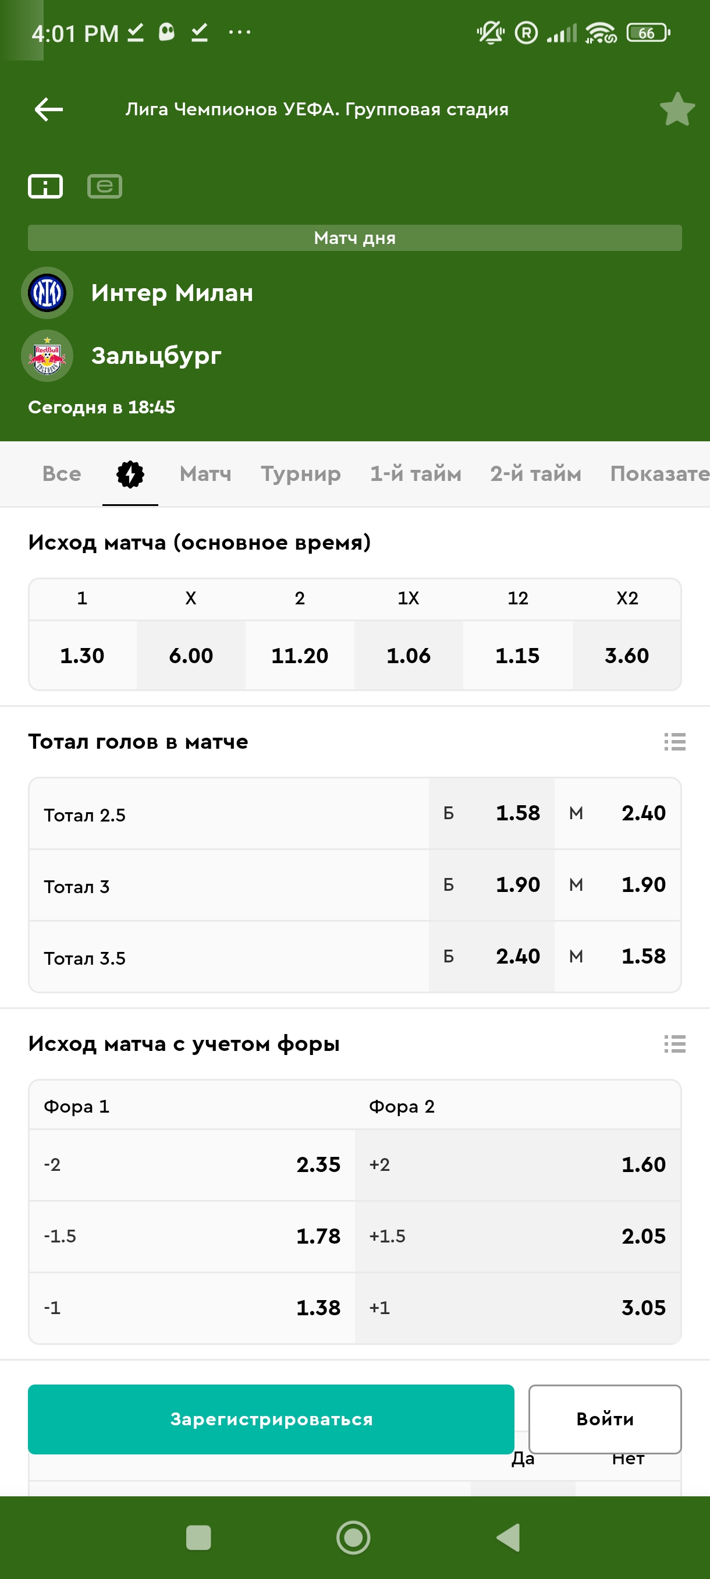The width and height of the screenshot is (710, 1579).
Task: Tap the Inter Milan team logo
Action: [47, 293]
